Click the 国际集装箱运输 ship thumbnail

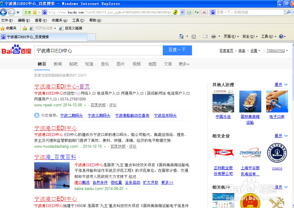tap(250, 101)
